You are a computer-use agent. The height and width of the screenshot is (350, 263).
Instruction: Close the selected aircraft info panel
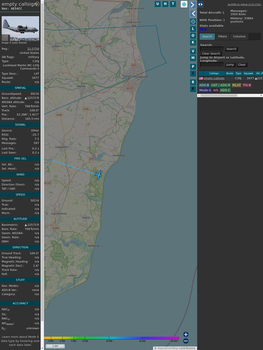37,4
